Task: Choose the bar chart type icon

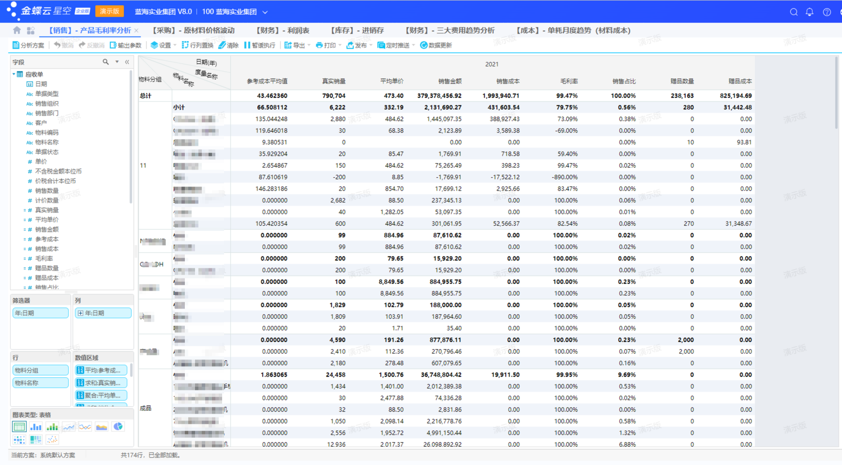Action: (x=36, y=427)
